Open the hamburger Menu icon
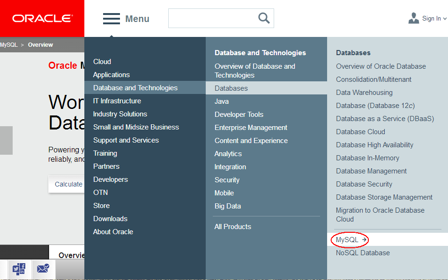 (x=112, y=19)
